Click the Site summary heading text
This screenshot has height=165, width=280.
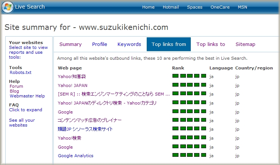87,27
